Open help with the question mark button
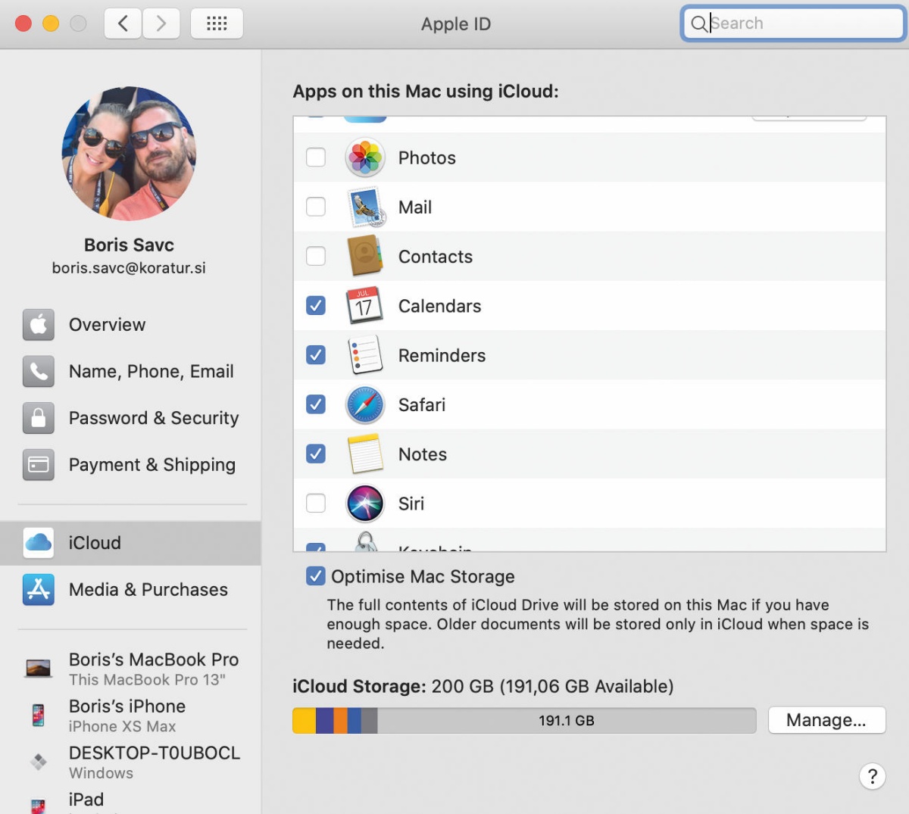The image size is (909, 814). (873, 776)
